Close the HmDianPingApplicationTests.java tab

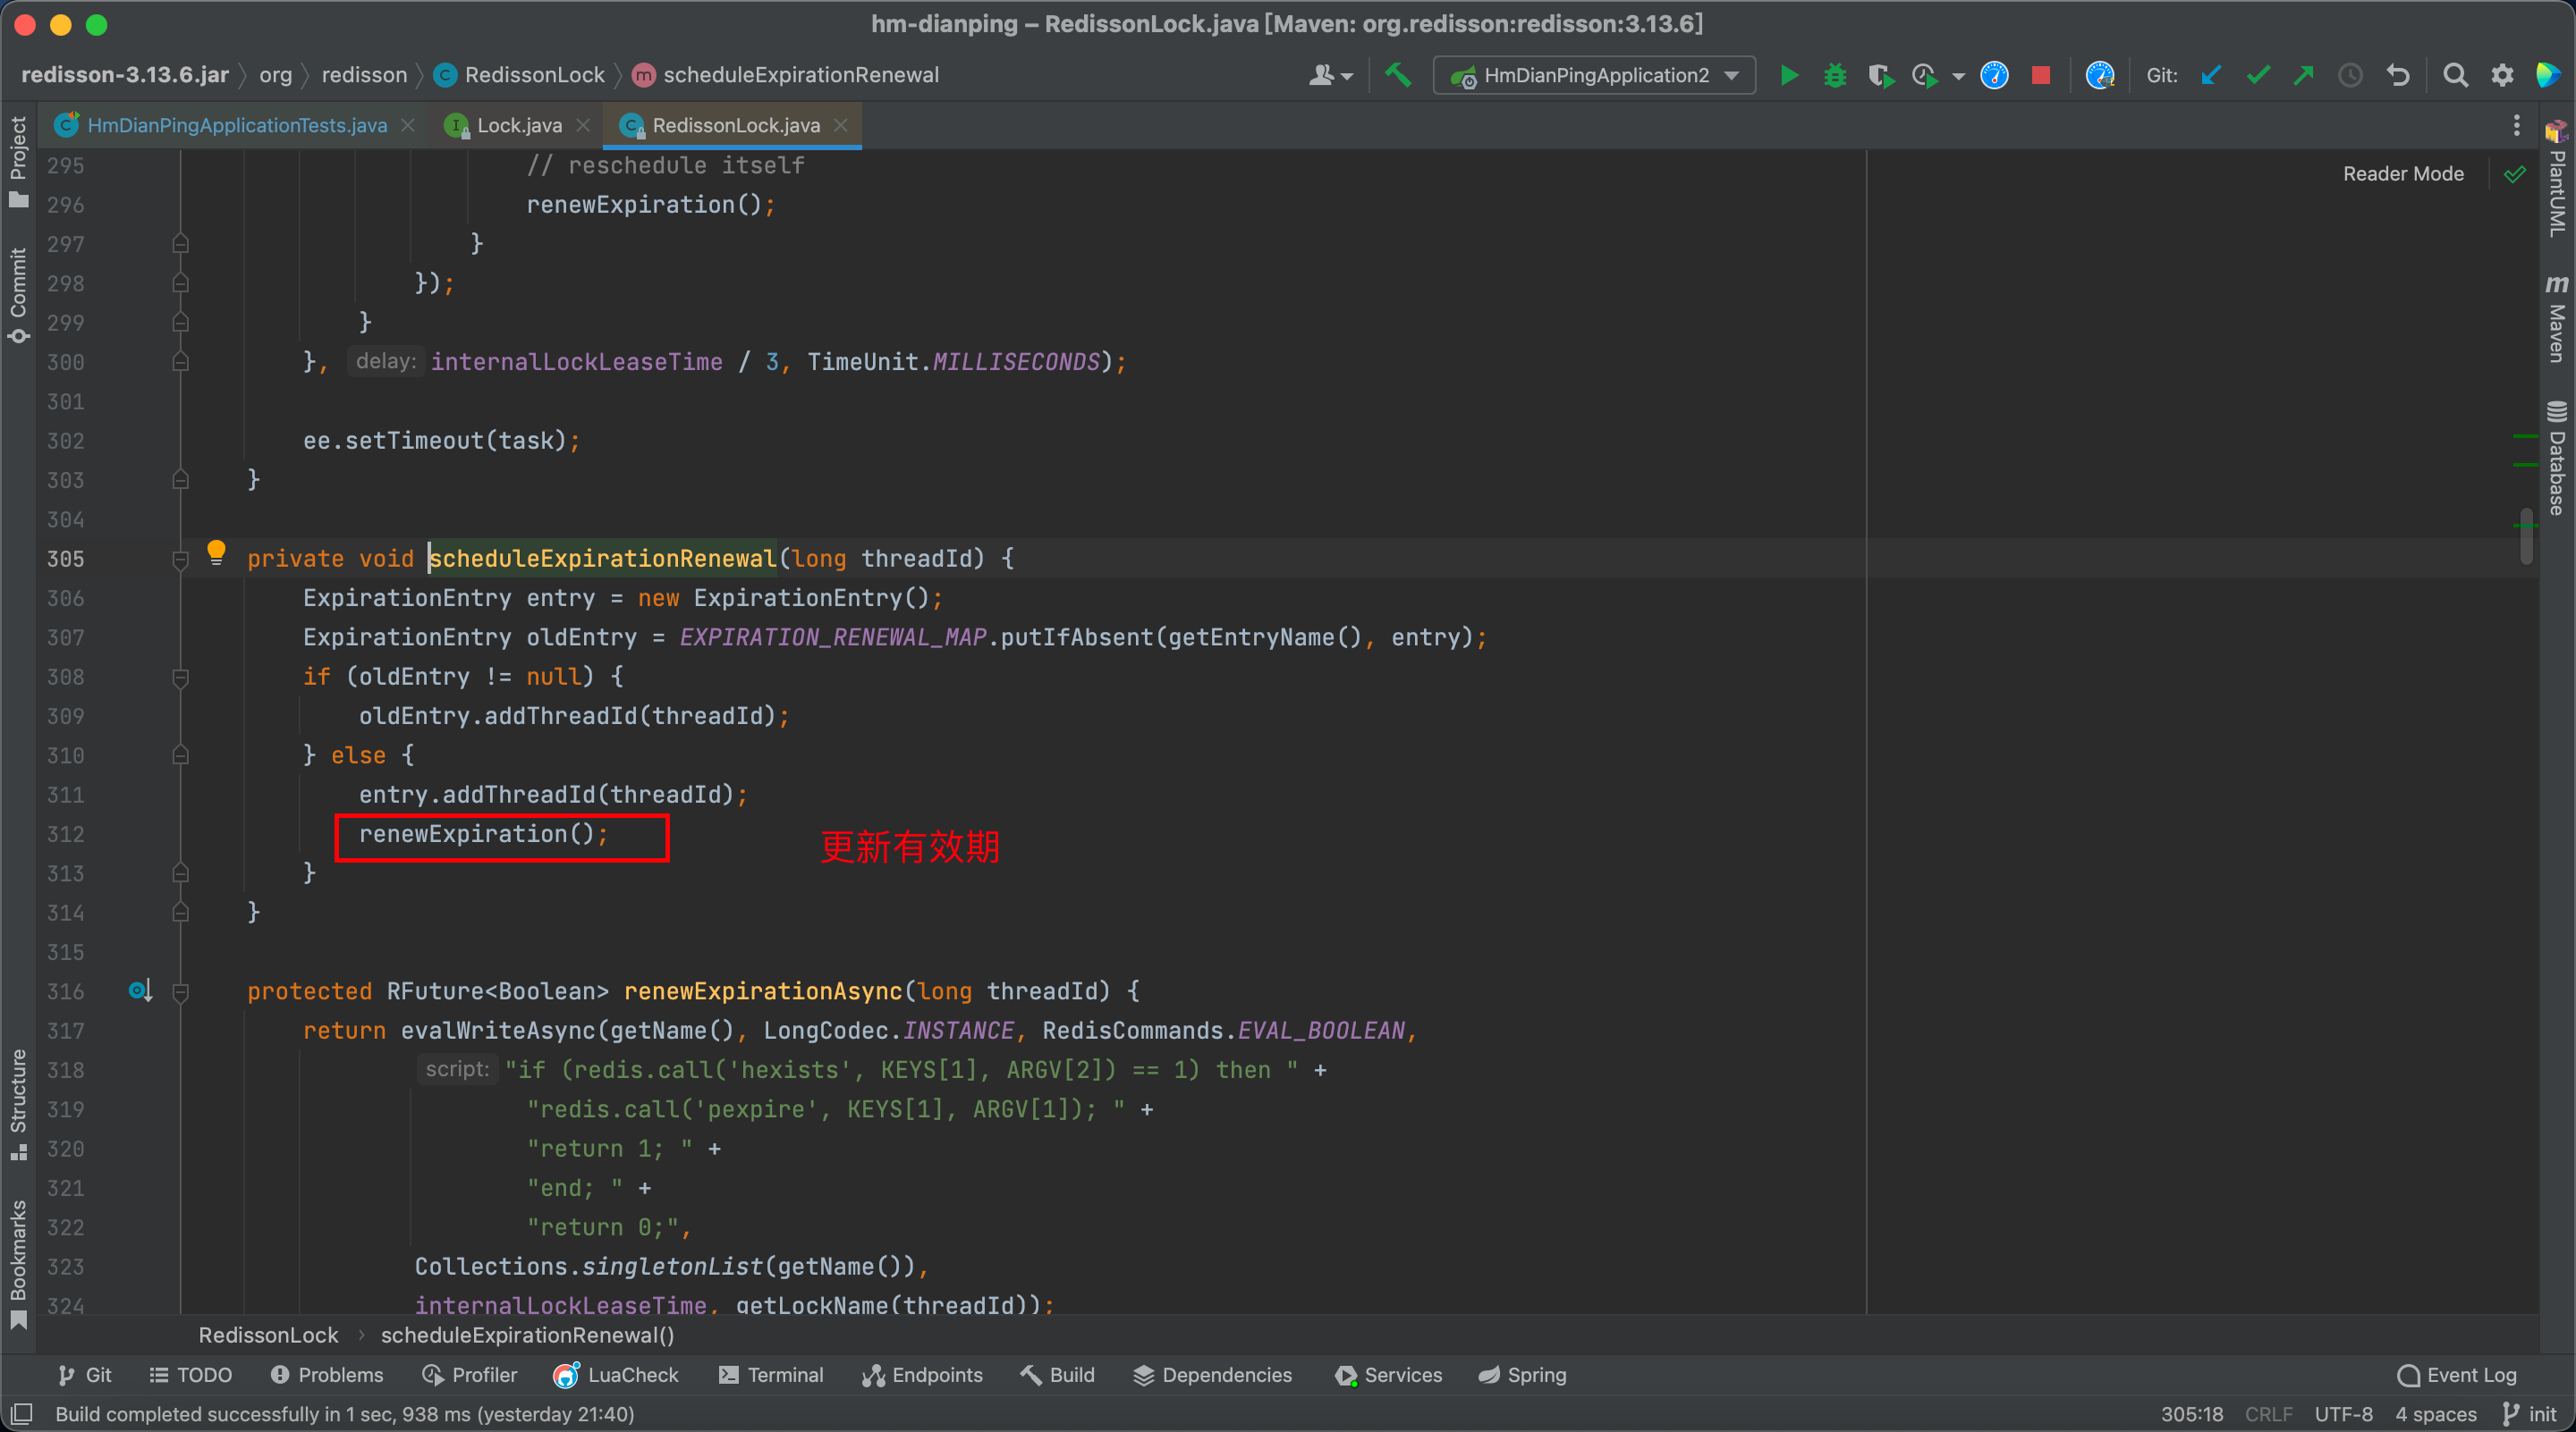point(408,125)
